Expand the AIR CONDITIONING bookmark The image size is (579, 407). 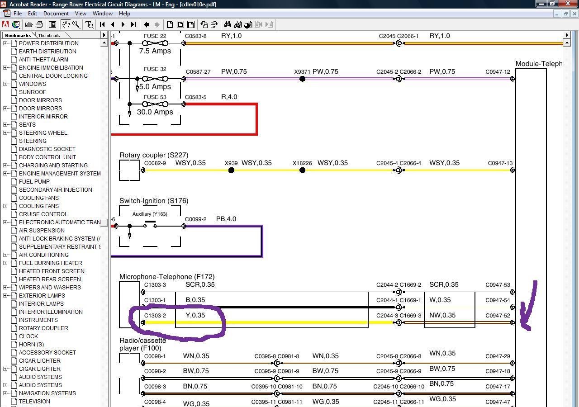point(5,255)
